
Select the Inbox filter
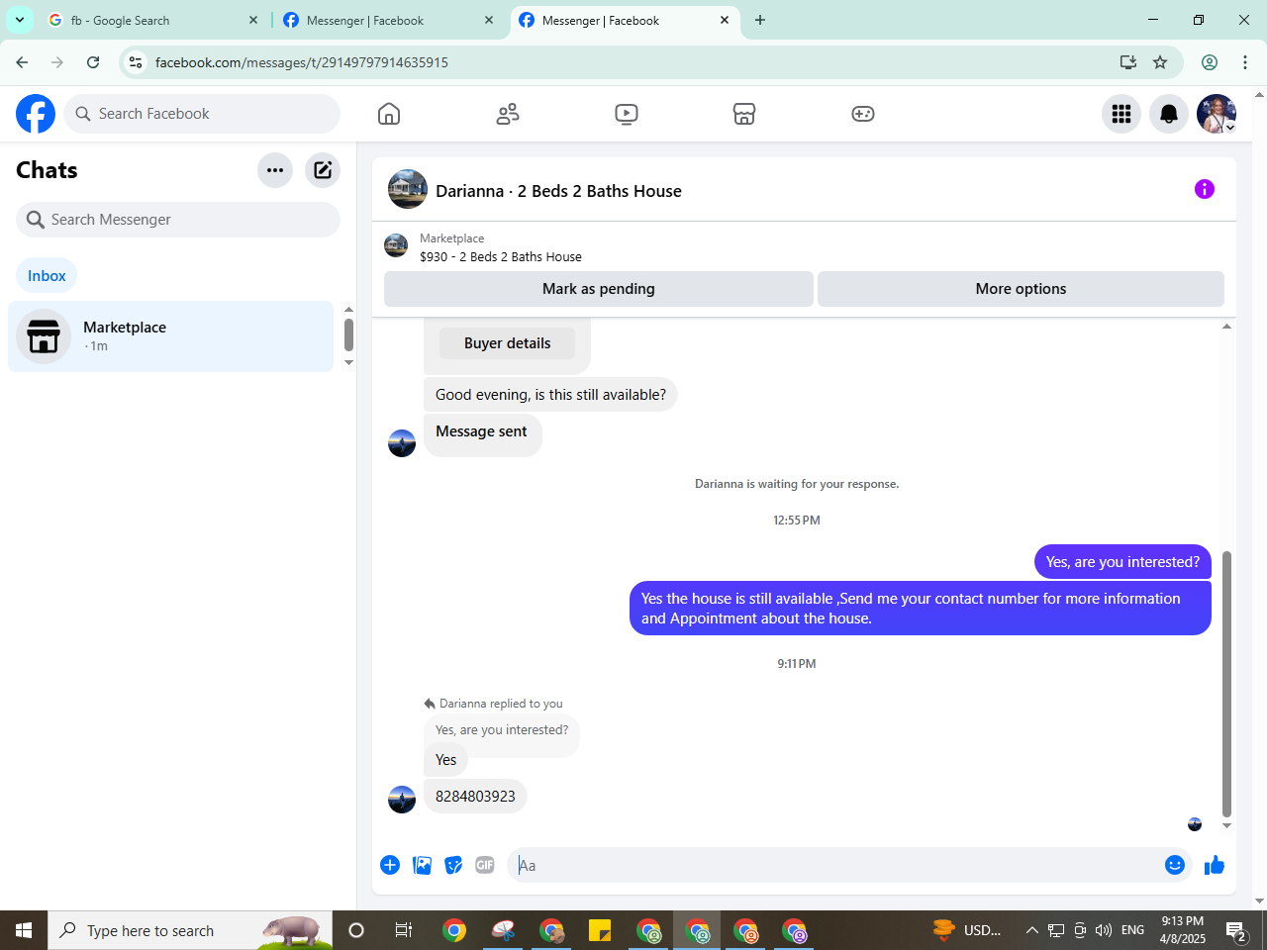47,276
